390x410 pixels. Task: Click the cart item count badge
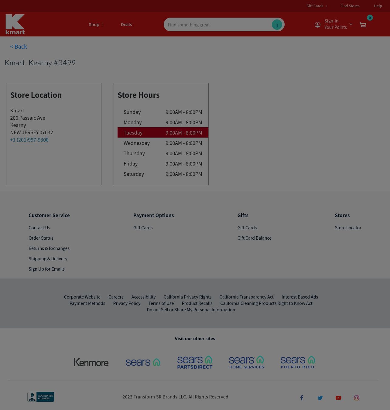(370, 18)
